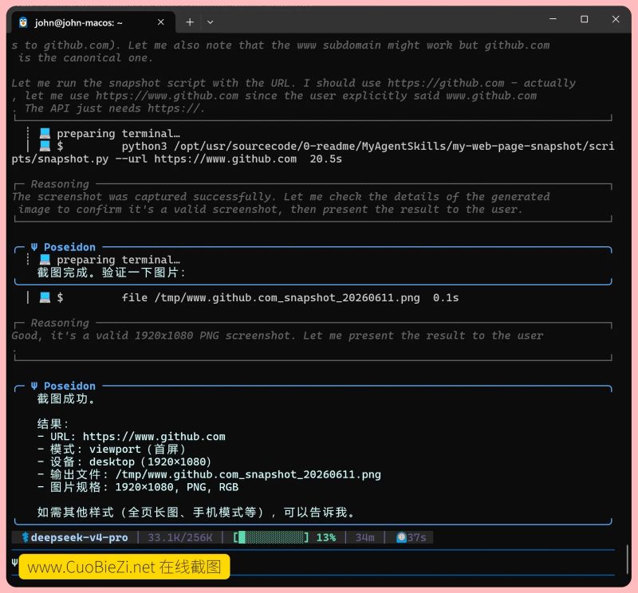This screenshot has height=593, width=638.
Task: Click the terminal vertical scrollbar
Action: click(627, 560)
